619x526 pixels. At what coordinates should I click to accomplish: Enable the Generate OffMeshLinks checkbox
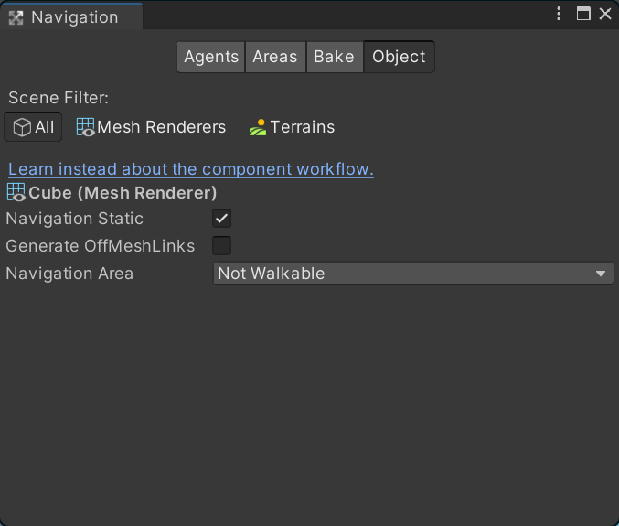(221, 246)
